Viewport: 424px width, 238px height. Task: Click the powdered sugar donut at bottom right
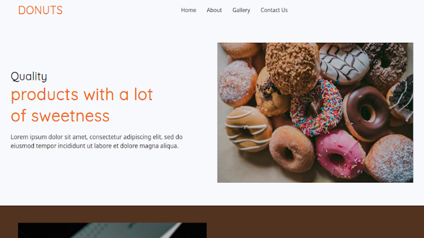pyautogui.click(x=390, y=159)
